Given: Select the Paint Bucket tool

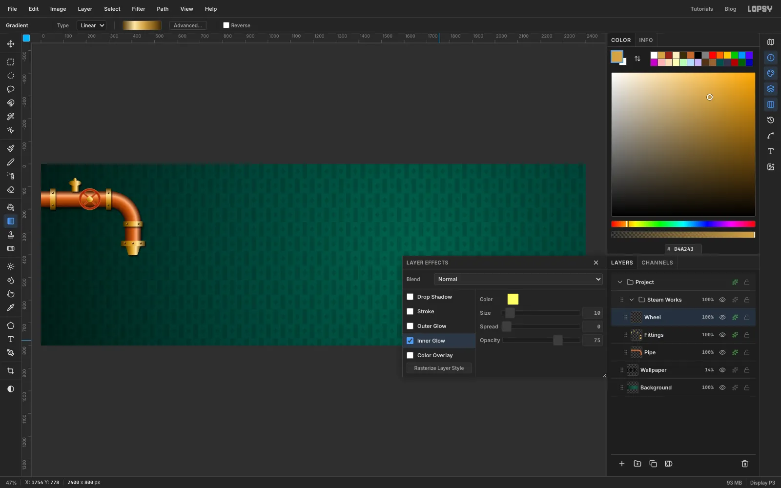Looking at the screenshot, I should click(11, 207).
